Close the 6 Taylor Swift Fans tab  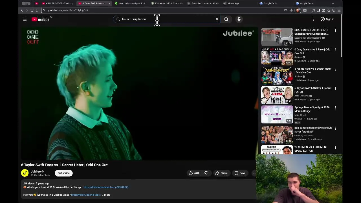click(109, 3)
